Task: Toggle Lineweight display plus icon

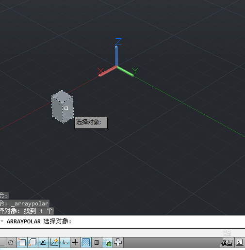Action: tap(75, 242)
